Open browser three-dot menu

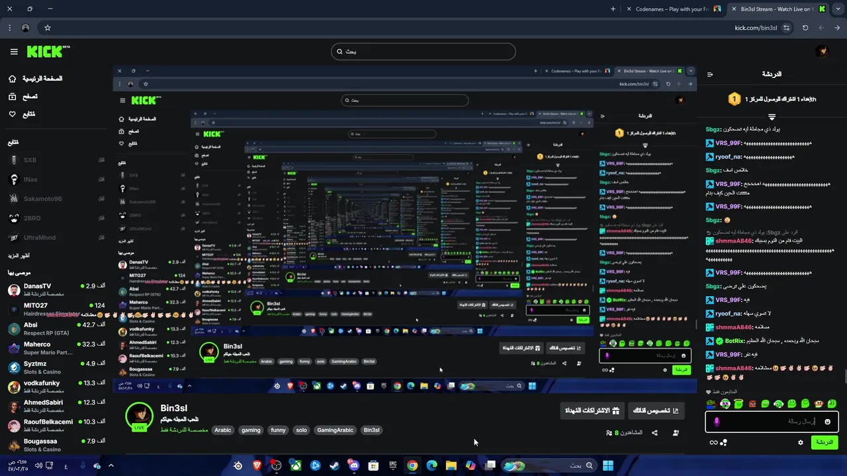click(9, 28)
